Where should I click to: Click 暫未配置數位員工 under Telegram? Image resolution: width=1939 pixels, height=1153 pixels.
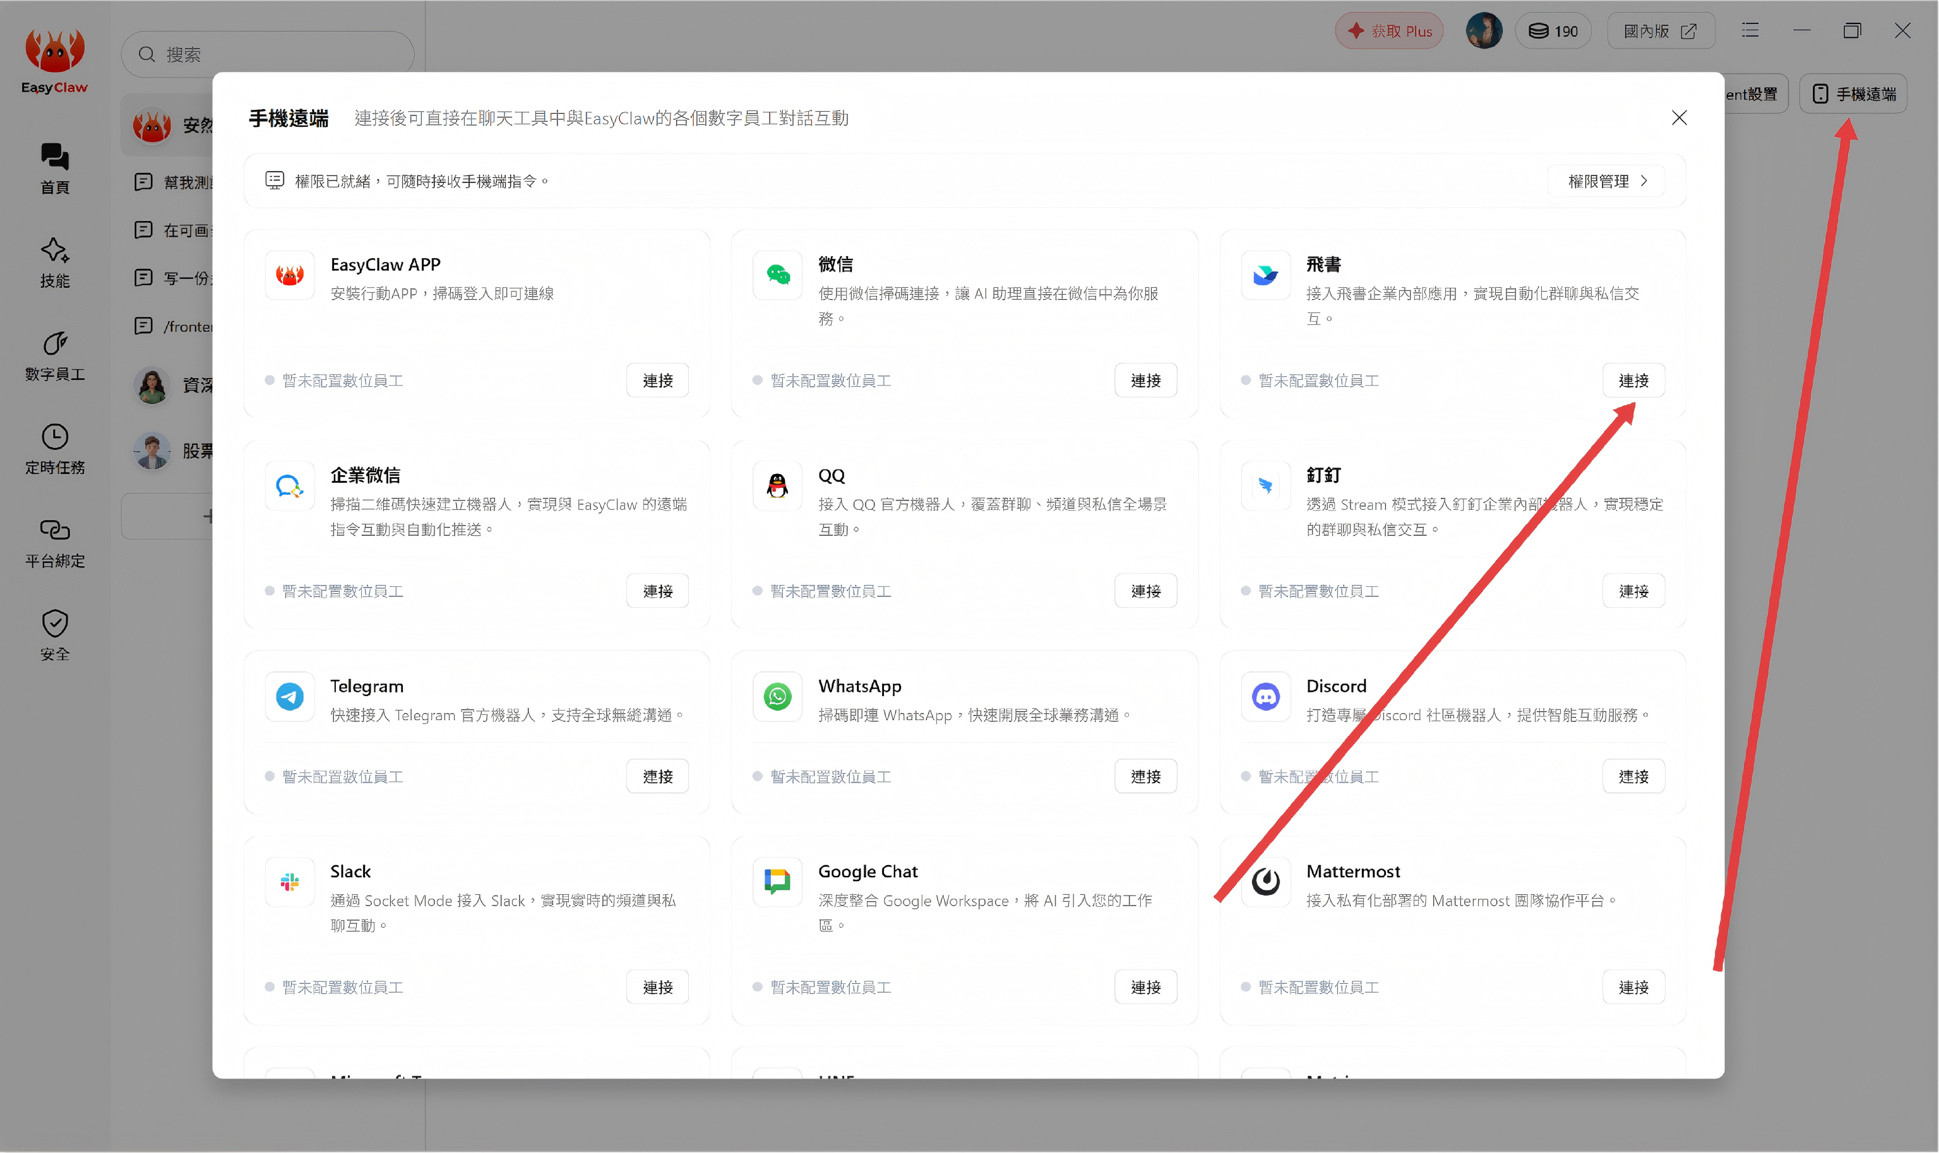[342, 777]
